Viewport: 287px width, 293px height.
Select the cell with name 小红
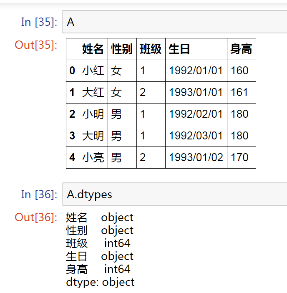coord(93,71)
